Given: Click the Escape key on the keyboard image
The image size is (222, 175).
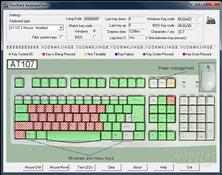Looking at the screenshot, I should (20, 83).
